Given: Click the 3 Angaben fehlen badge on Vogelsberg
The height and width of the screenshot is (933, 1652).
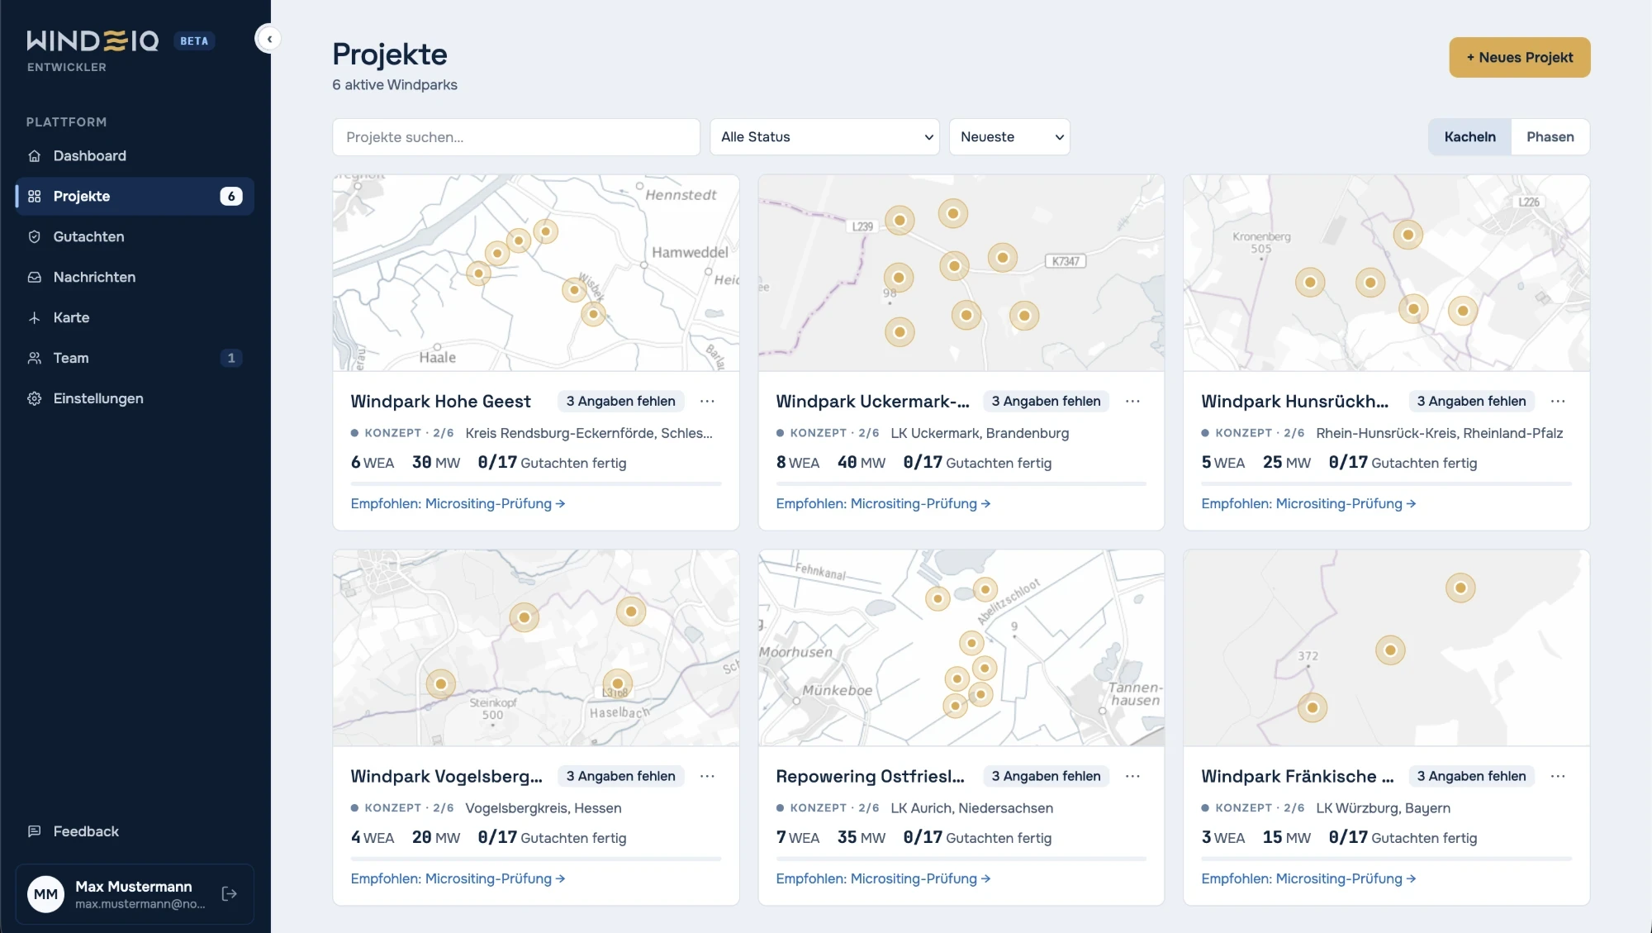Looking at the screenshot, I should click(620, 777).
